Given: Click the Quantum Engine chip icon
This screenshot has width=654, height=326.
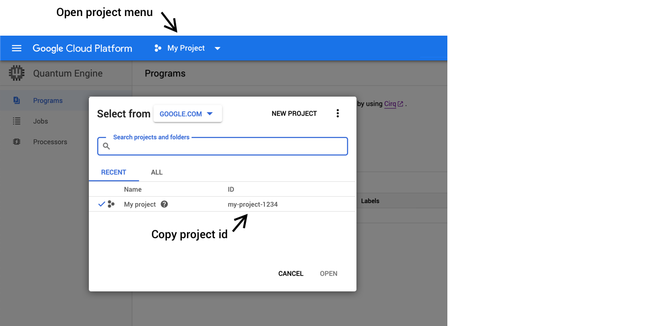Looking at the screenshot, I should (x=17, y=73).
